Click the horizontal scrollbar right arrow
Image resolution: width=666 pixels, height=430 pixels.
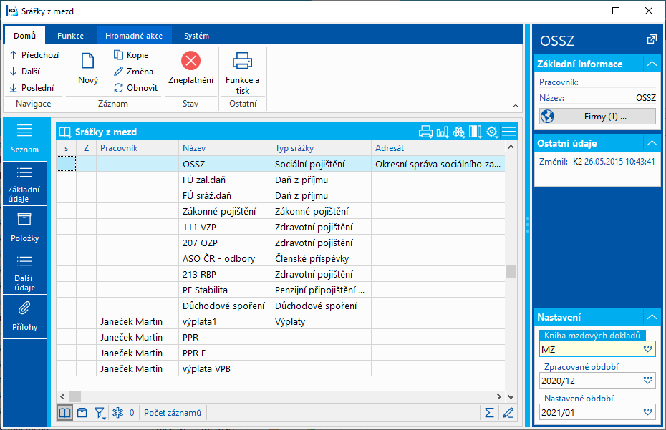coord(498,397)
